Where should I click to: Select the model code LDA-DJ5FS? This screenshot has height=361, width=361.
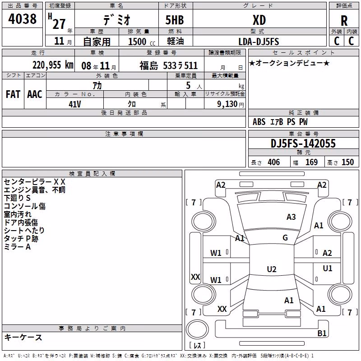click(259, 42)
